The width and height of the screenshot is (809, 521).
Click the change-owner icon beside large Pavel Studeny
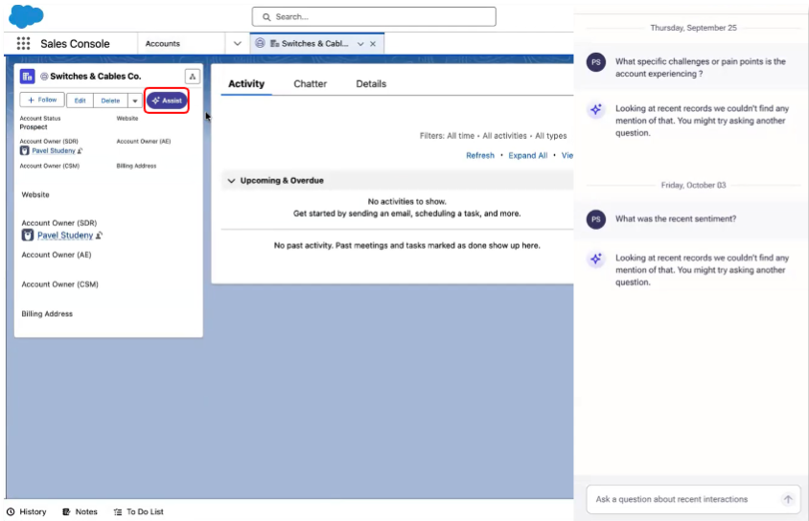coord(99,236)
